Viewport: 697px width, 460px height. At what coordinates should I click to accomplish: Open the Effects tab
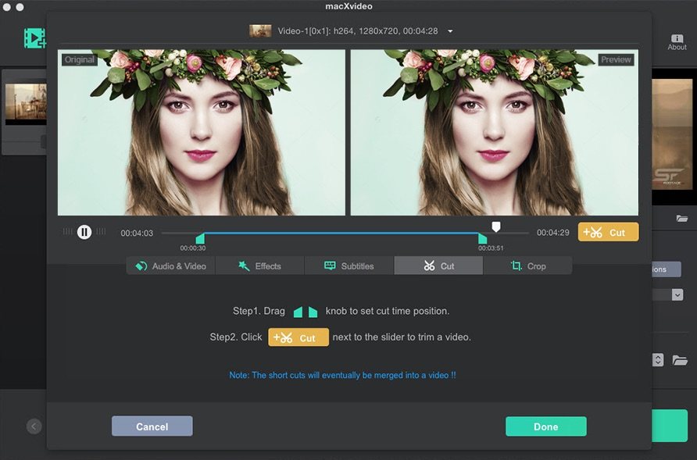(259, 266)
